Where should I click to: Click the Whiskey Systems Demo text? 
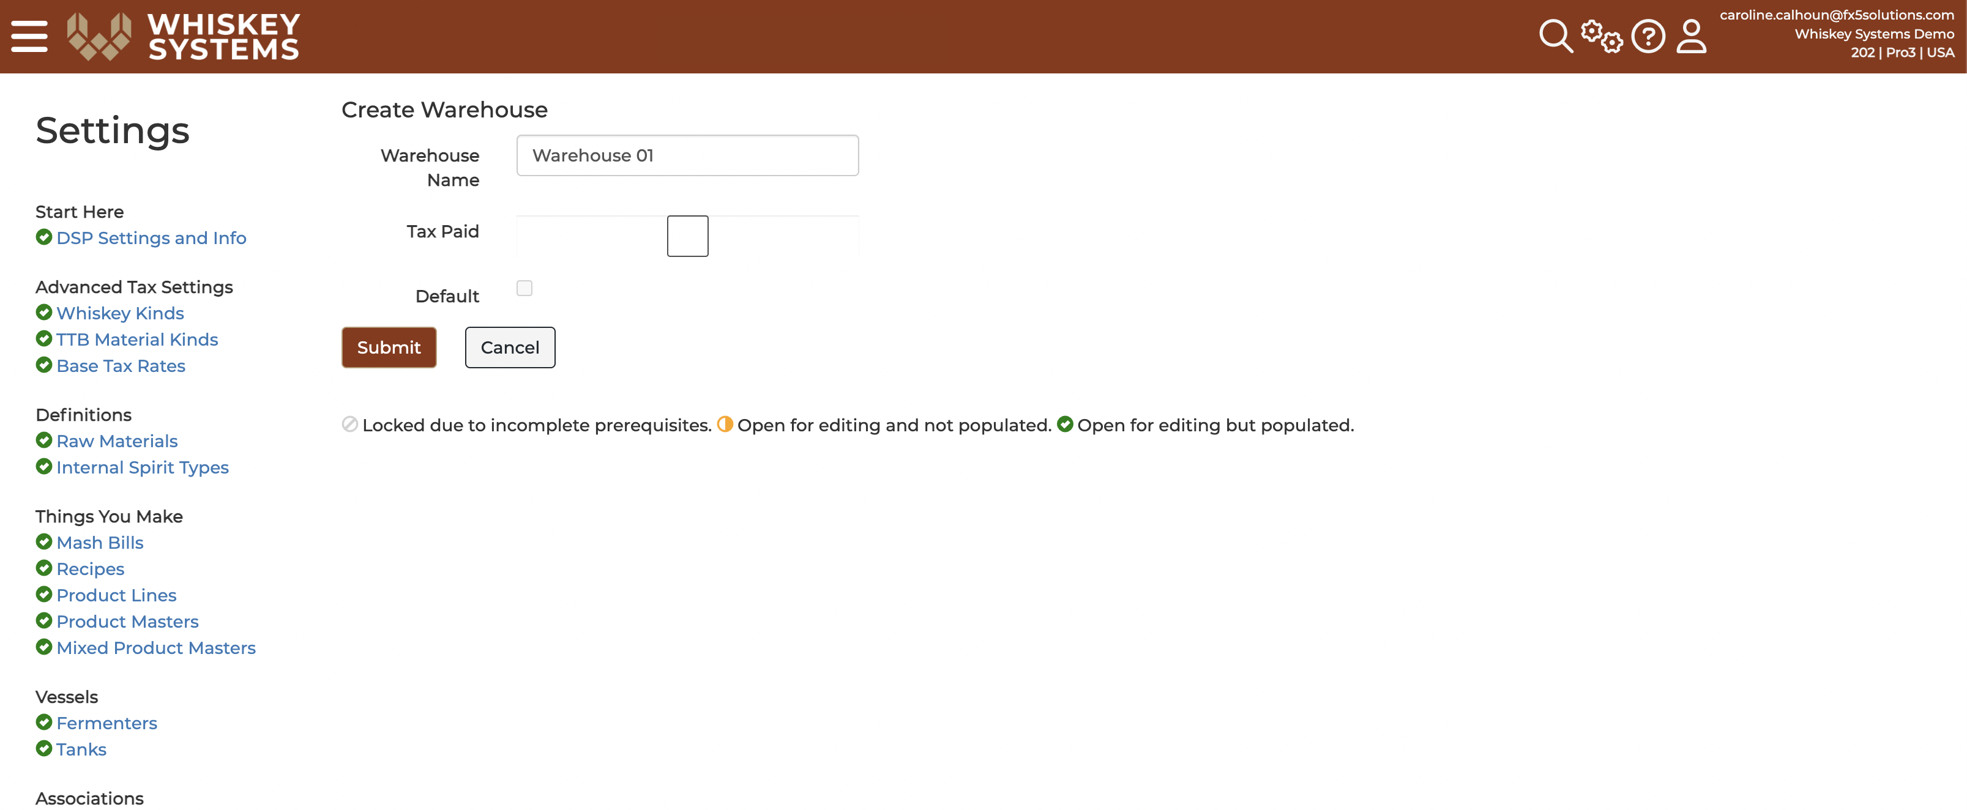(1874, 34)
